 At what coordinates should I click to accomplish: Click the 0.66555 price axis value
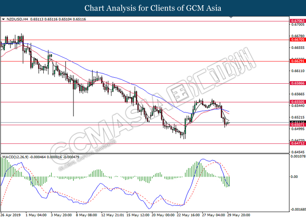point(298,48)
